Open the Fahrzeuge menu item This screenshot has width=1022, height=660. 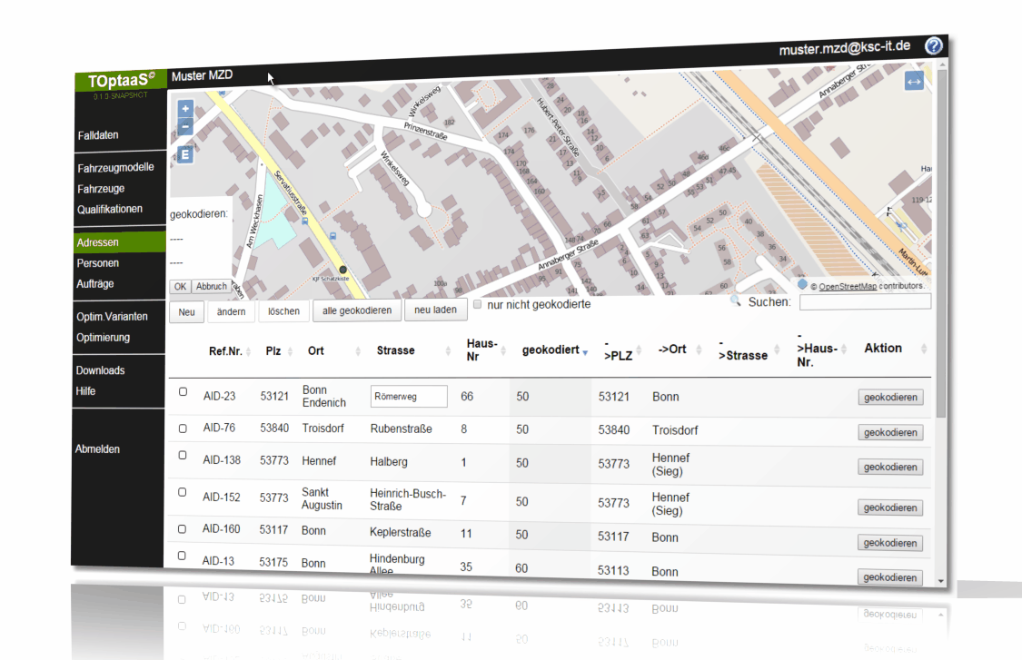click(101, 189)
